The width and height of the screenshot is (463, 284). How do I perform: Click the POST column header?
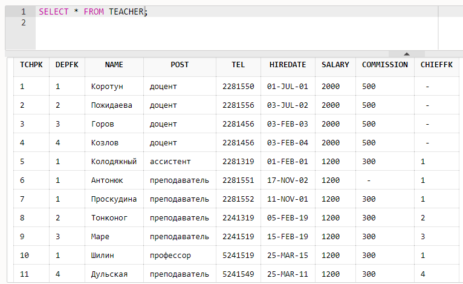tap(180, 65)
